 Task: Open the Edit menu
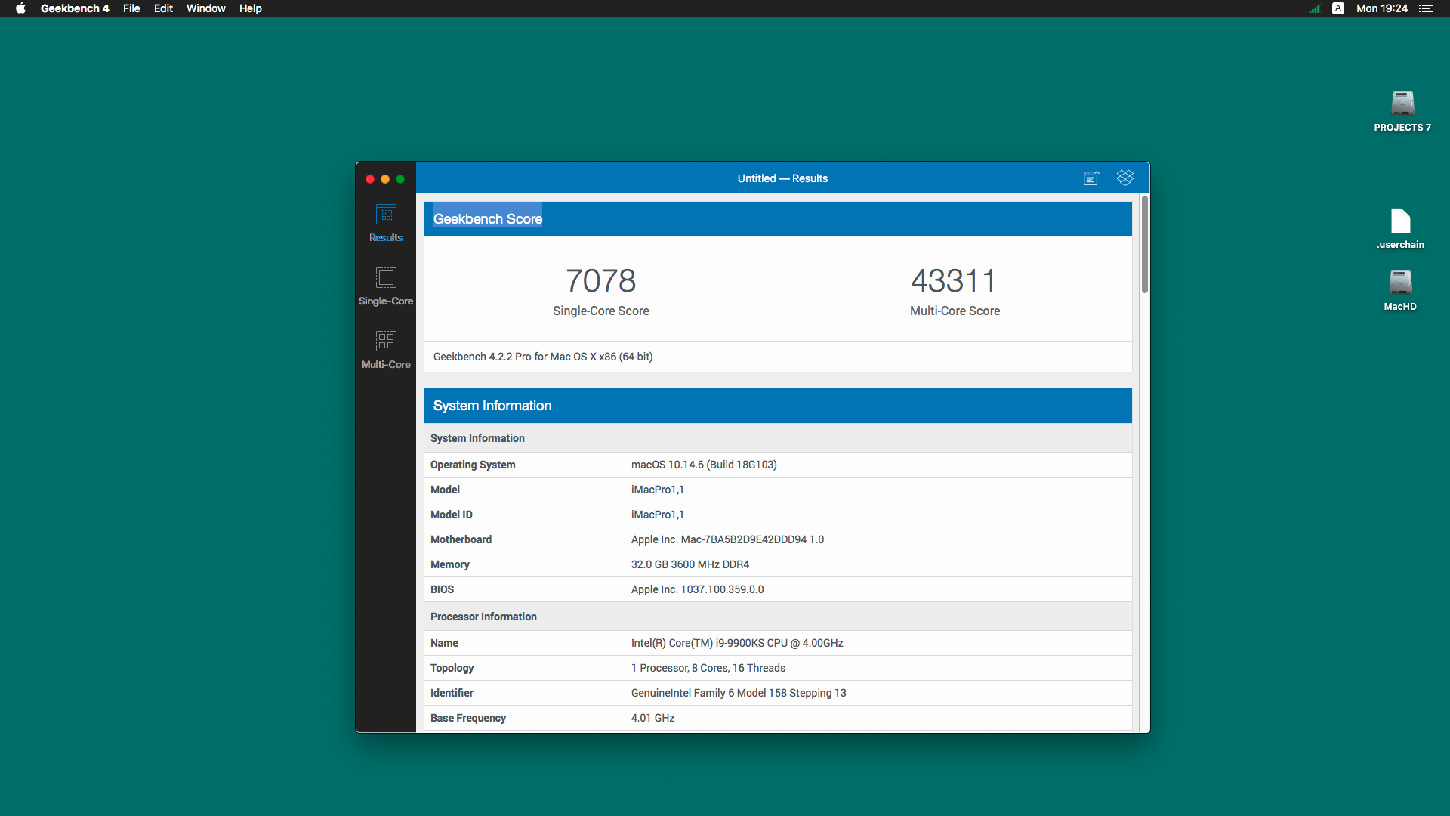coord(163,8)
